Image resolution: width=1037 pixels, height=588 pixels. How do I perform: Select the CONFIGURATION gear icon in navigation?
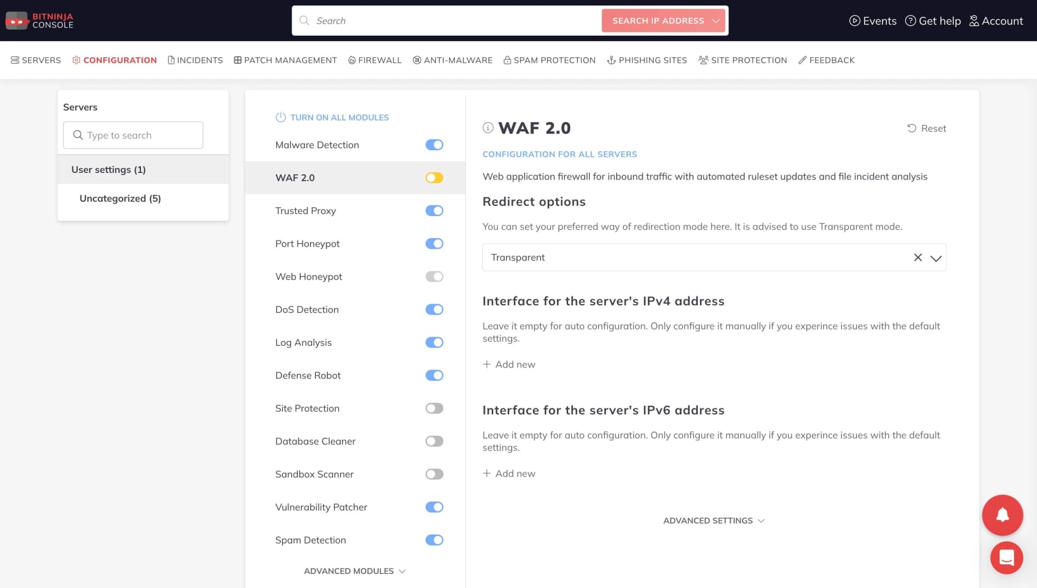point(76,60)
